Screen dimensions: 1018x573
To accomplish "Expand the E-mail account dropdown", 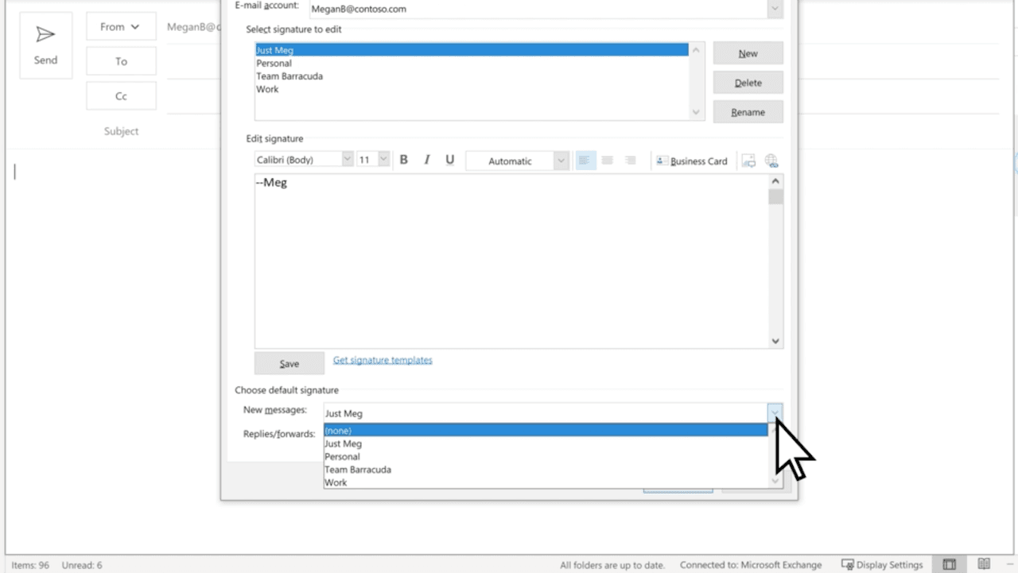I will coord(774,9).
